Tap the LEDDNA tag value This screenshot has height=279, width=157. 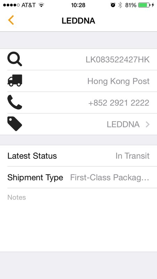coord(123,125)
